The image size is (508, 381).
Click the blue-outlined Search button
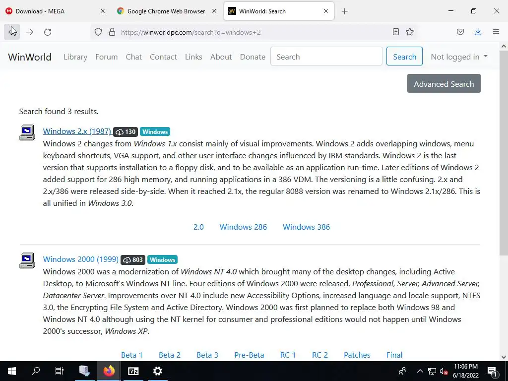coord(404,57)
